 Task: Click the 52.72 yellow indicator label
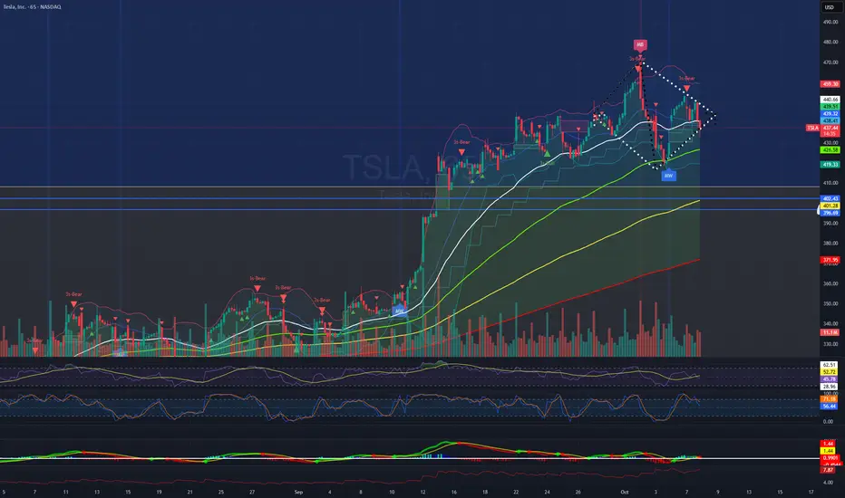[830, 372]
